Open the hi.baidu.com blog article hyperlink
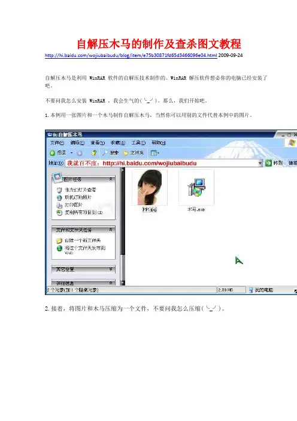The image size is (297, 421). pyautogui.click(x=131, y=55)
